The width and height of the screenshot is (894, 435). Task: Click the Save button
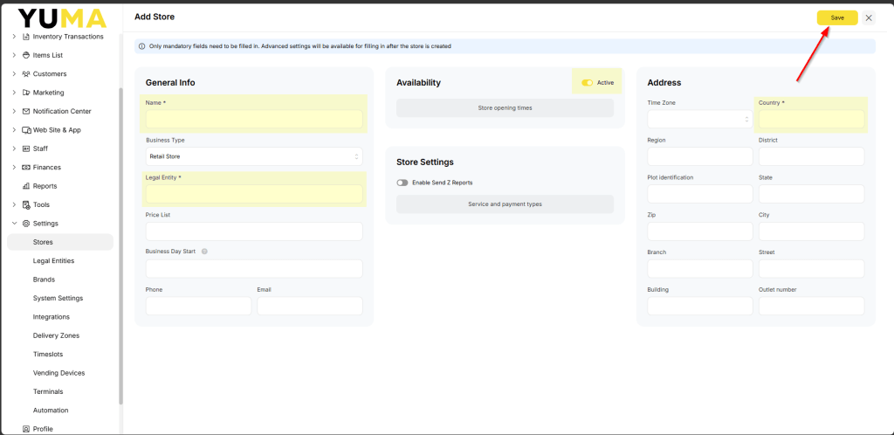click(837, 17)
